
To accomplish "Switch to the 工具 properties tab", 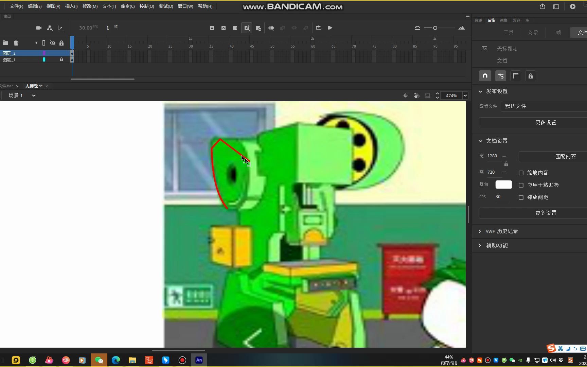I will click(x=509, y=32).
